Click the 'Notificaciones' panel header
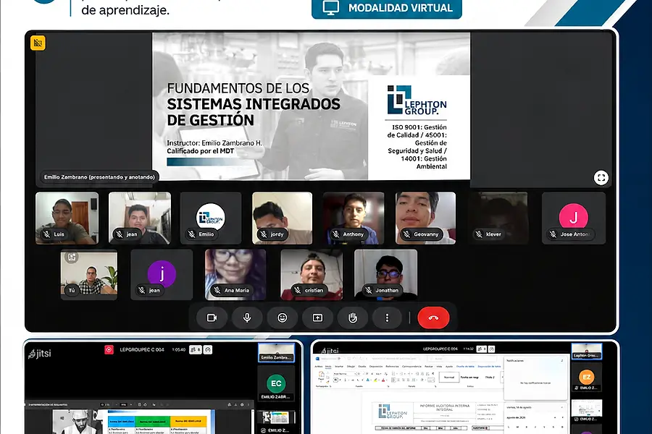652x434 pixels. click(515, 360)
